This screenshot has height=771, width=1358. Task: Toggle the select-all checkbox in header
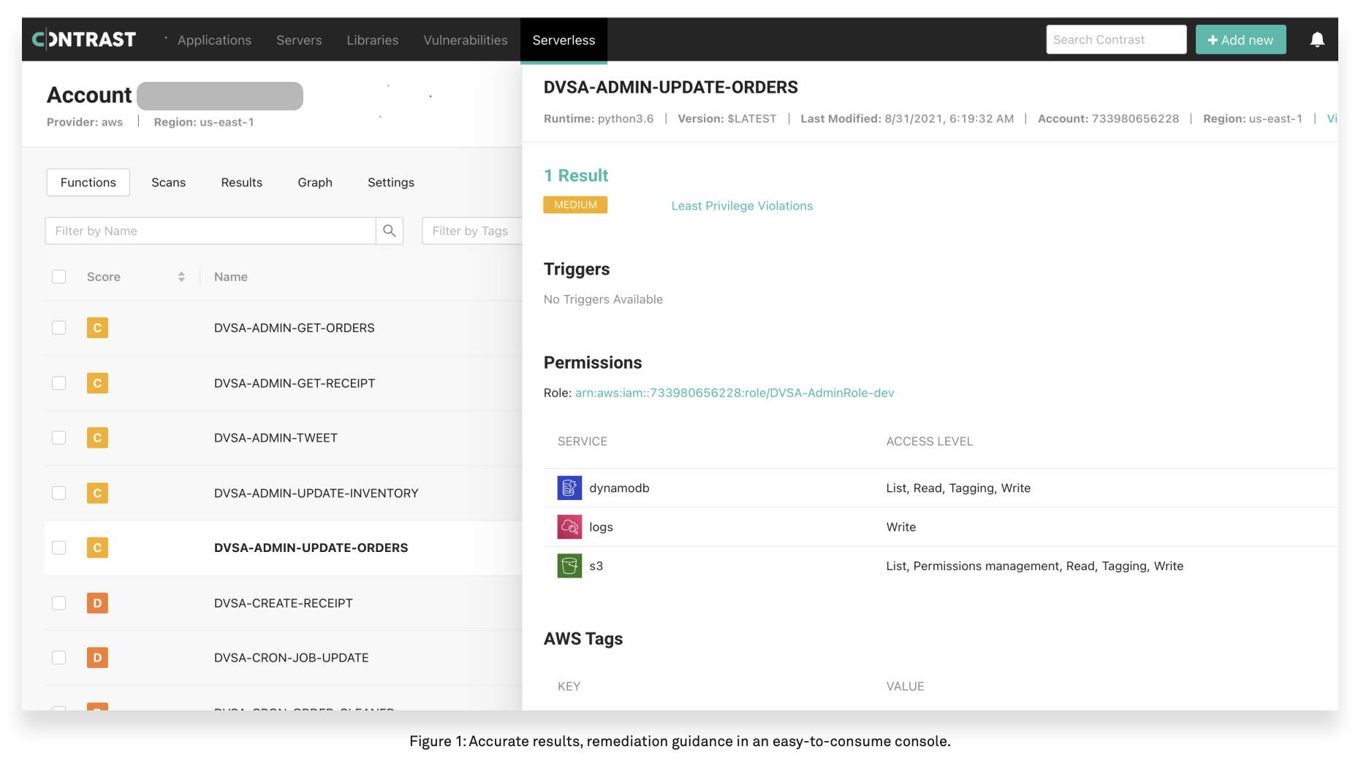(x=59, y=277)
